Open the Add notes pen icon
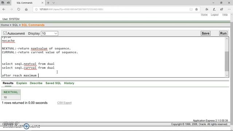The image size is (233, 131). (x=214, y=9)
